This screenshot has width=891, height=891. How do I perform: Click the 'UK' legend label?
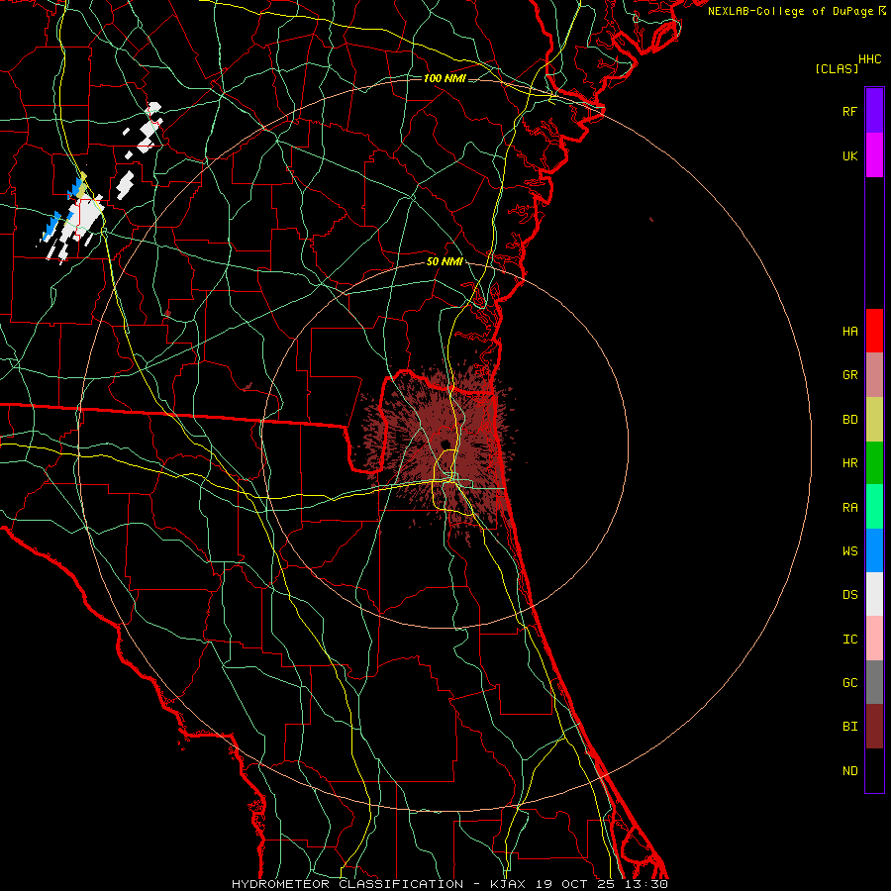[x=849, y=156]
